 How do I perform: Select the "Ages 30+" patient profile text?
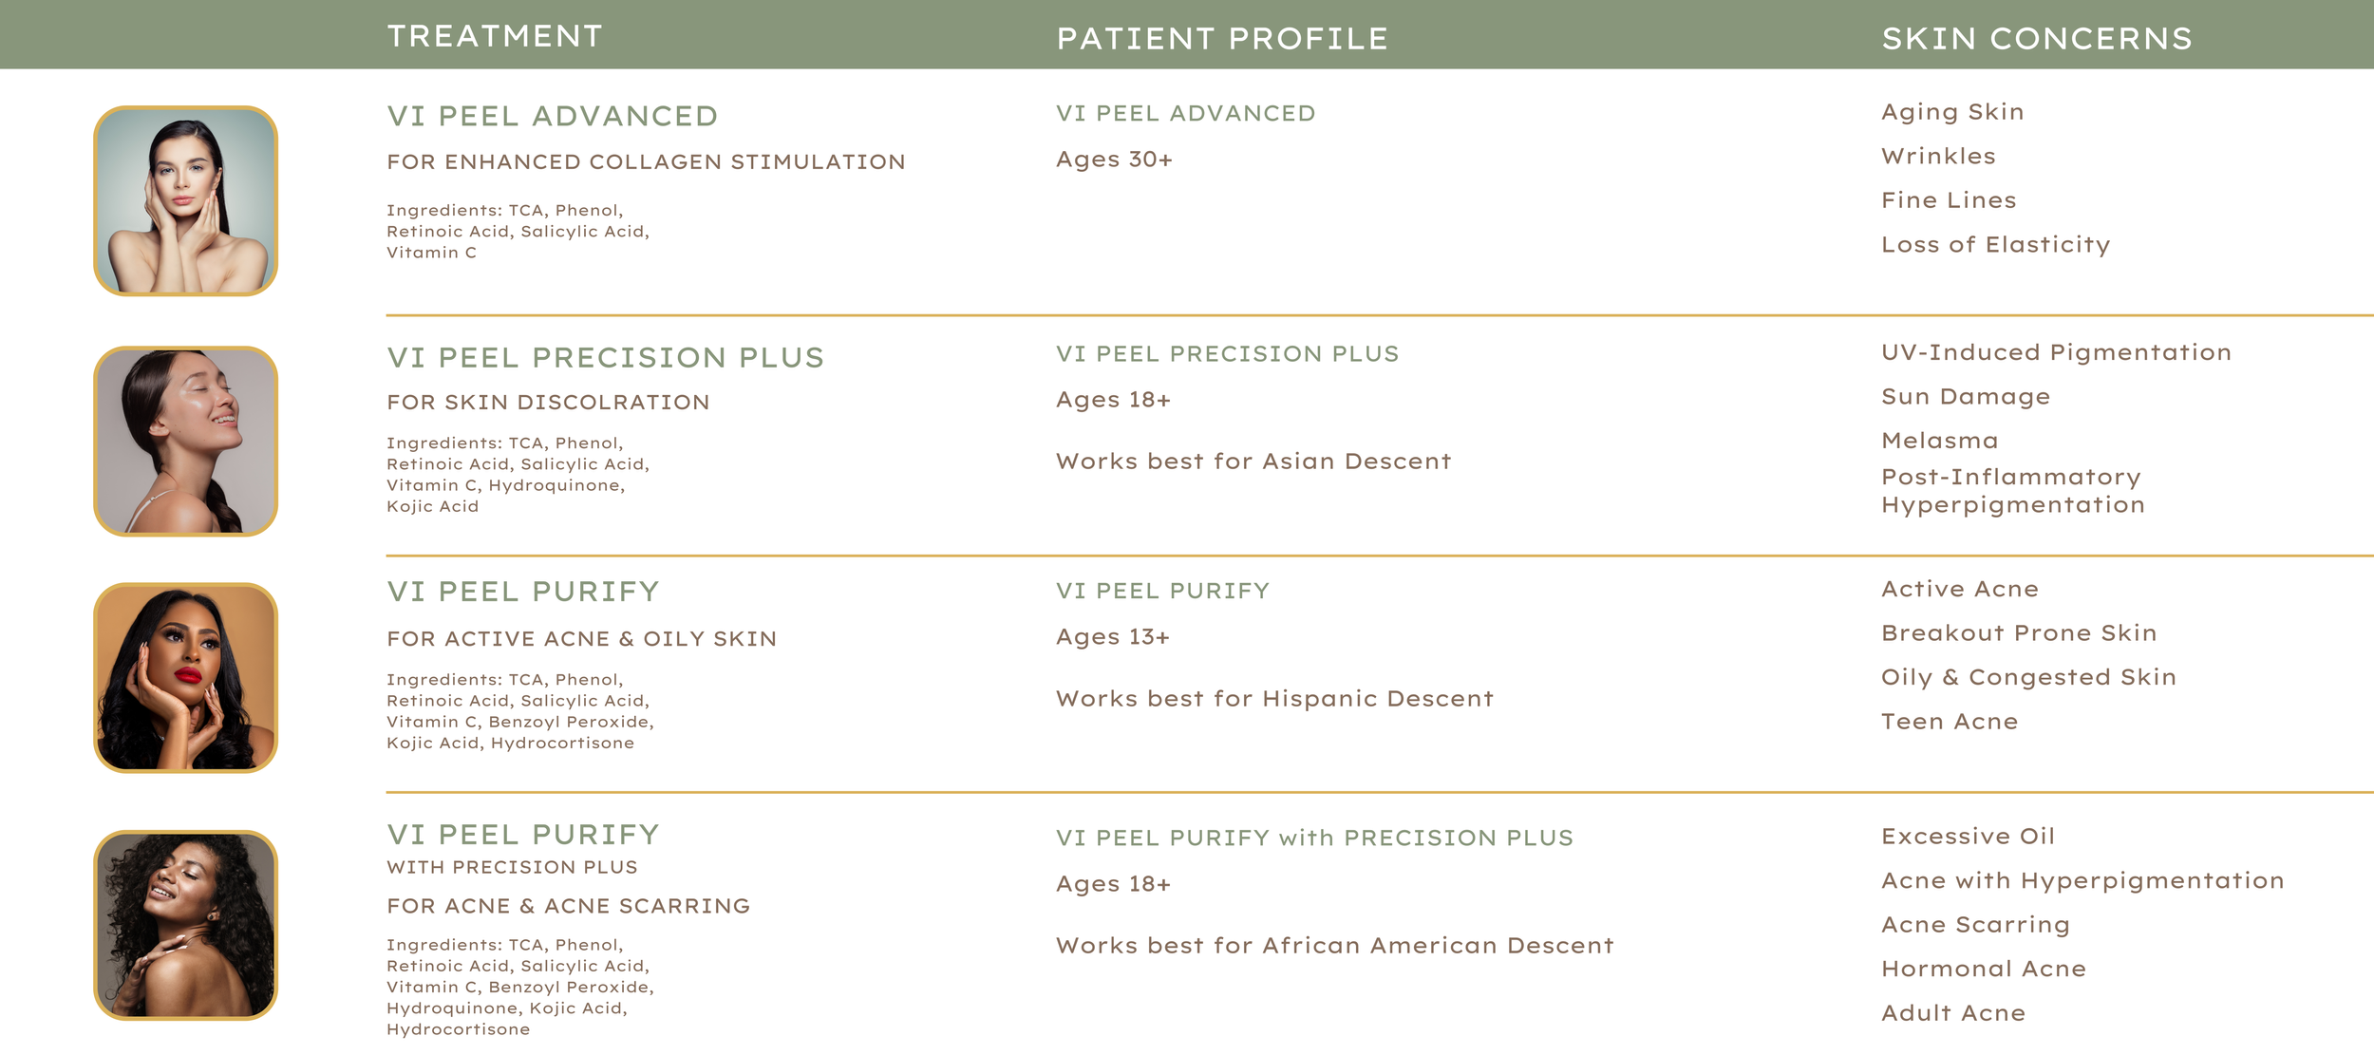(1114, 160)
